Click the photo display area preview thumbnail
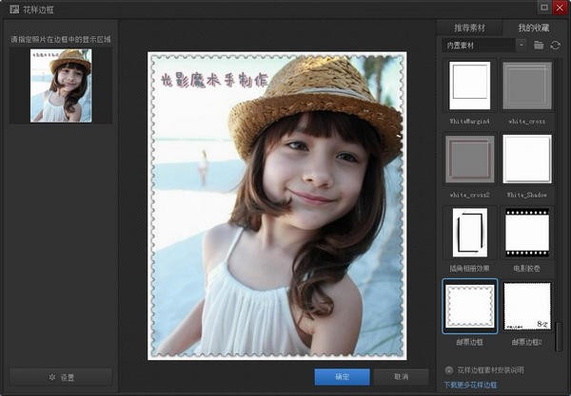Screen dimensions: 571x396 [61, 85]
